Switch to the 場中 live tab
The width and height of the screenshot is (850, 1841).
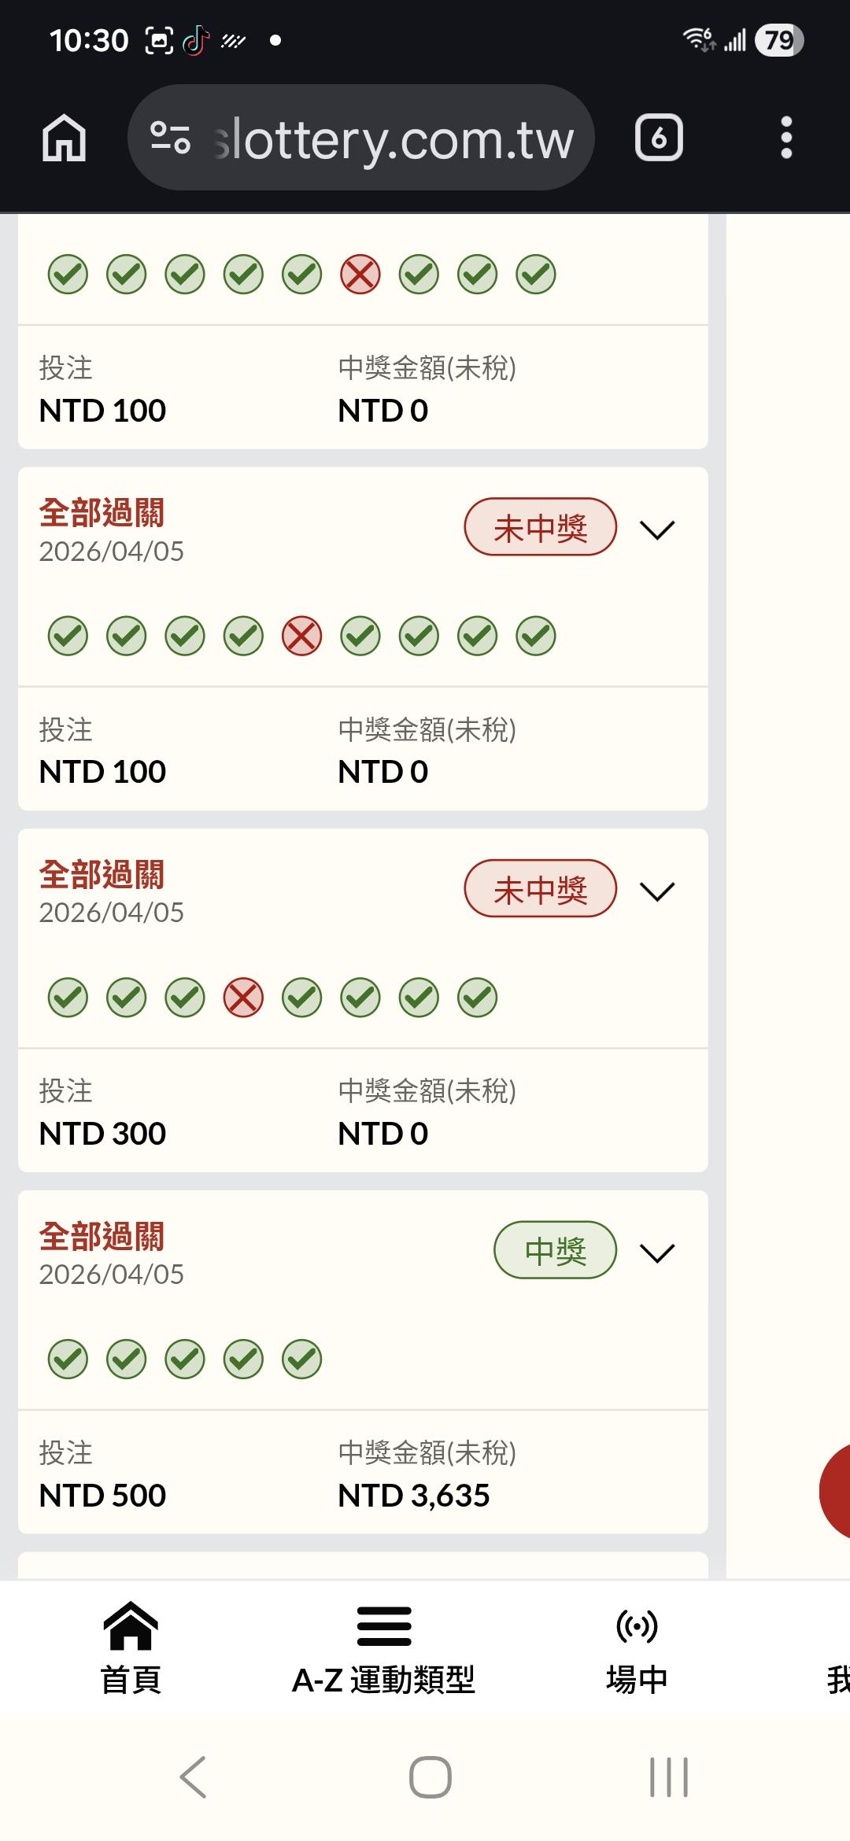click(637, 1647)
